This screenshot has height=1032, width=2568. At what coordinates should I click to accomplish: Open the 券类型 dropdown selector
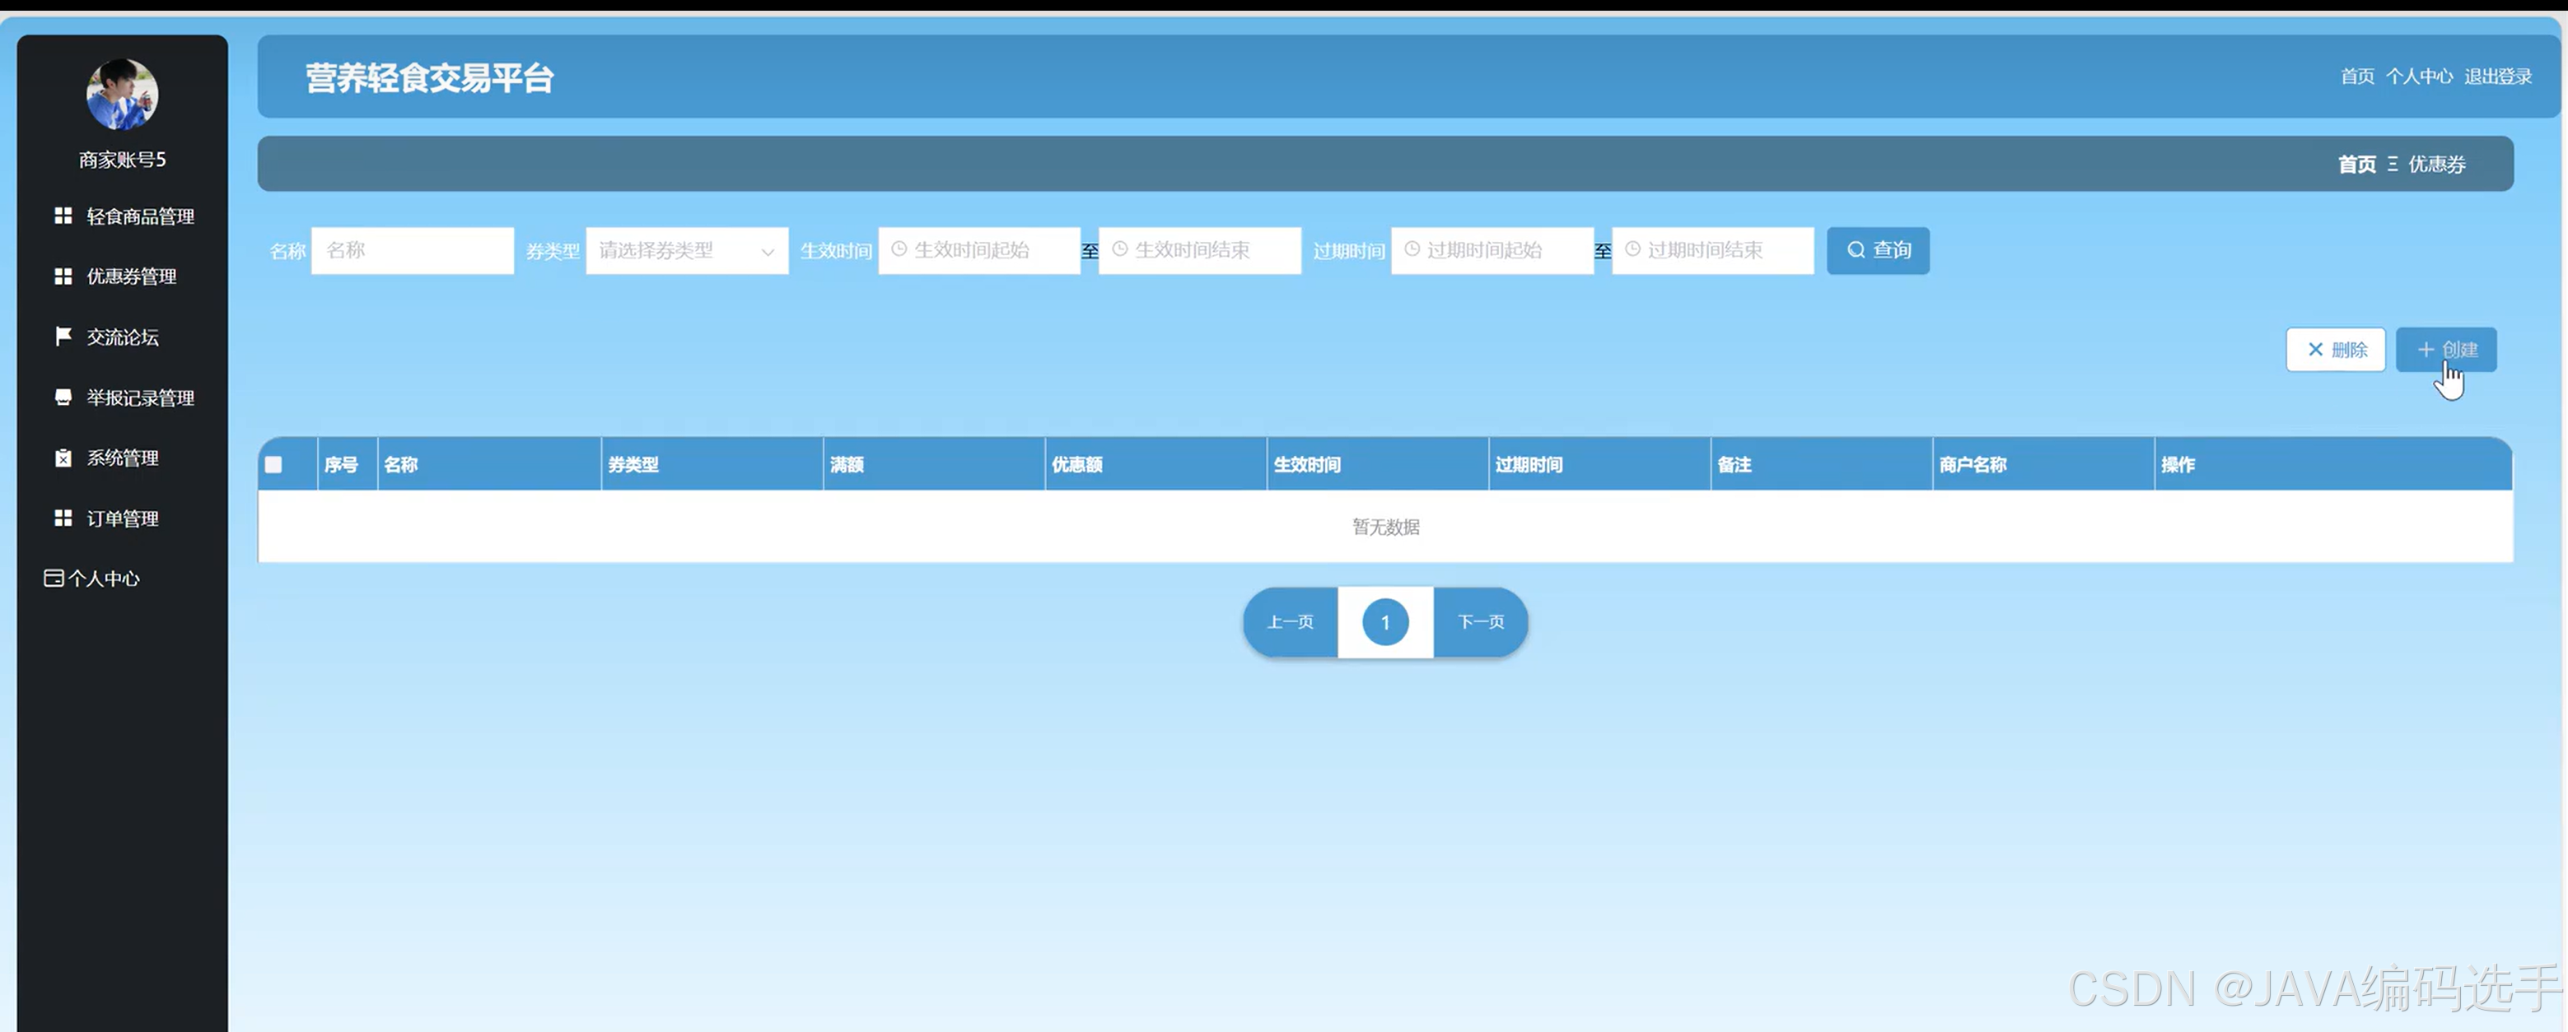point(686,251)
